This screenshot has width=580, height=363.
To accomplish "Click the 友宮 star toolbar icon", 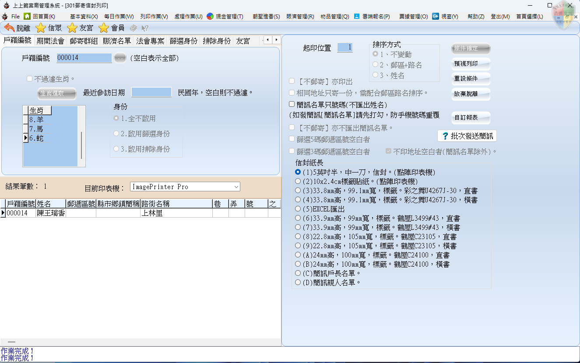I will [x=72, y=28].
